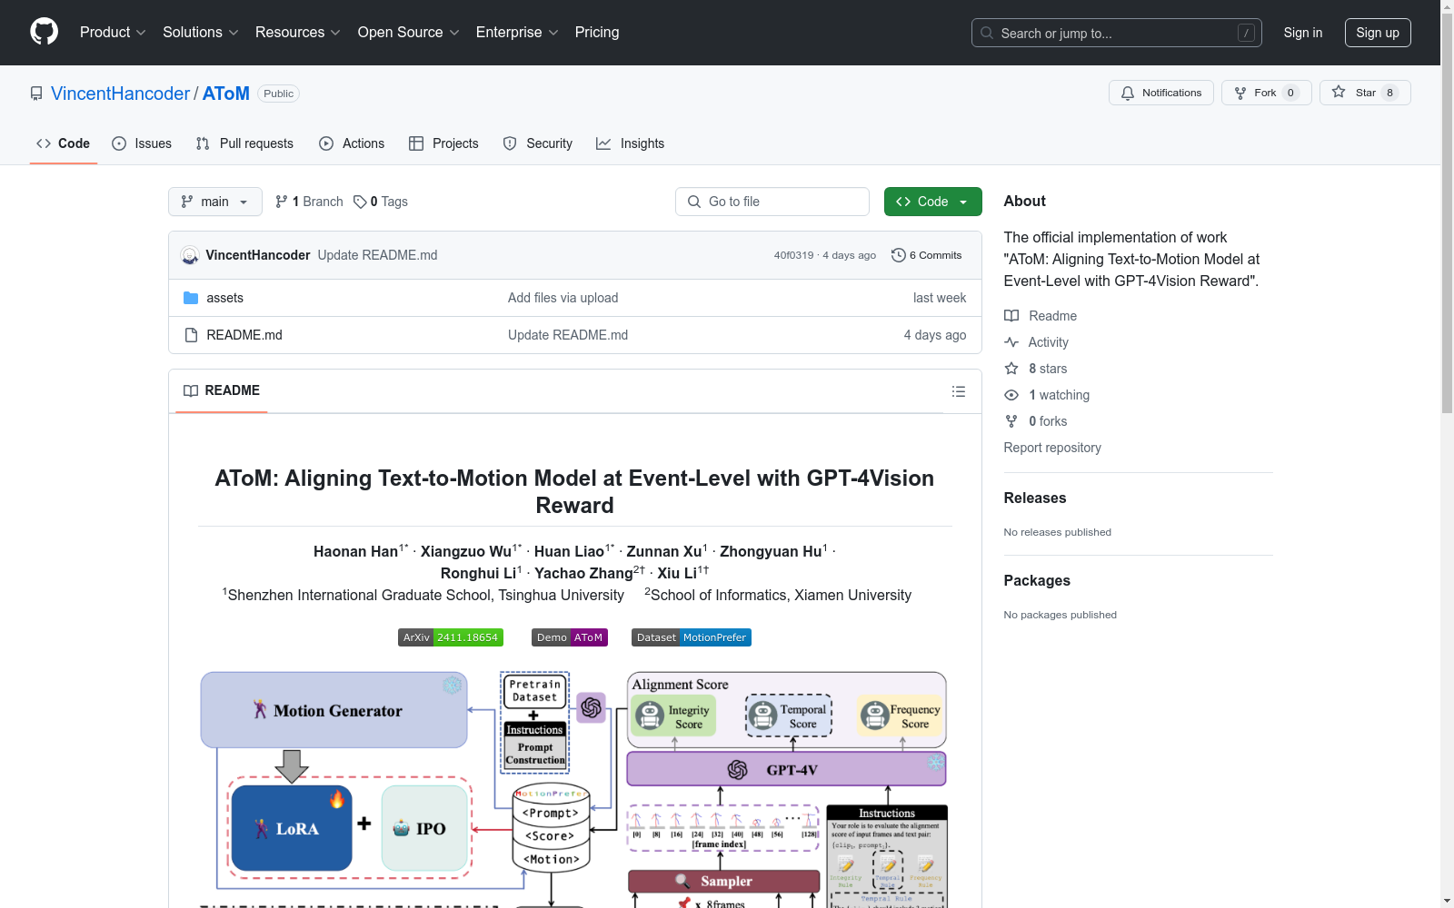Click the Sign up button
The image size is (1454, 908).
1378,33
